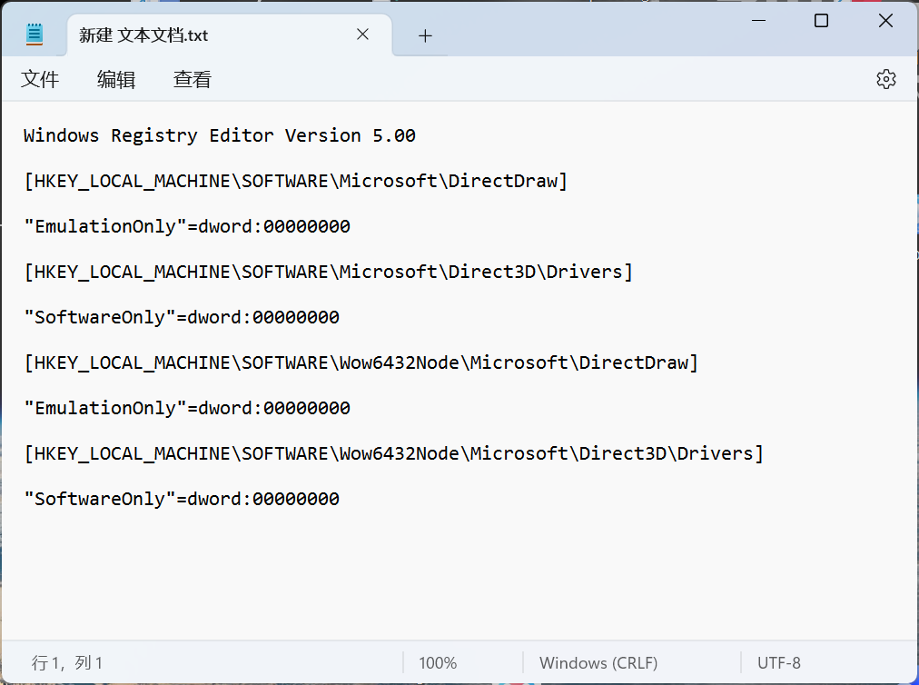Click the 100% zoom status entry
The image size is (919, 685).
[x=438, y=662]
